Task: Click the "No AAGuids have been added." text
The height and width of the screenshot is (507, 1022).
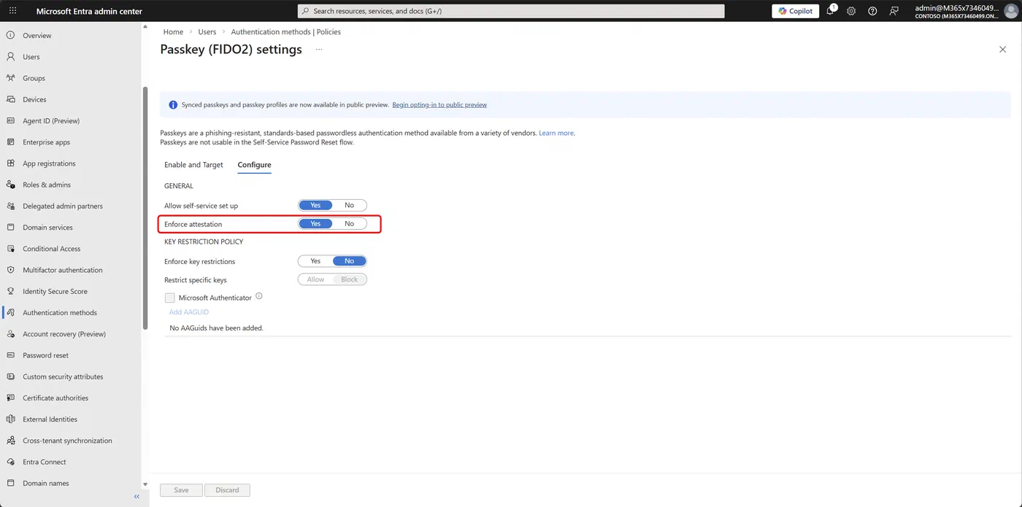Action: (216, 328)
